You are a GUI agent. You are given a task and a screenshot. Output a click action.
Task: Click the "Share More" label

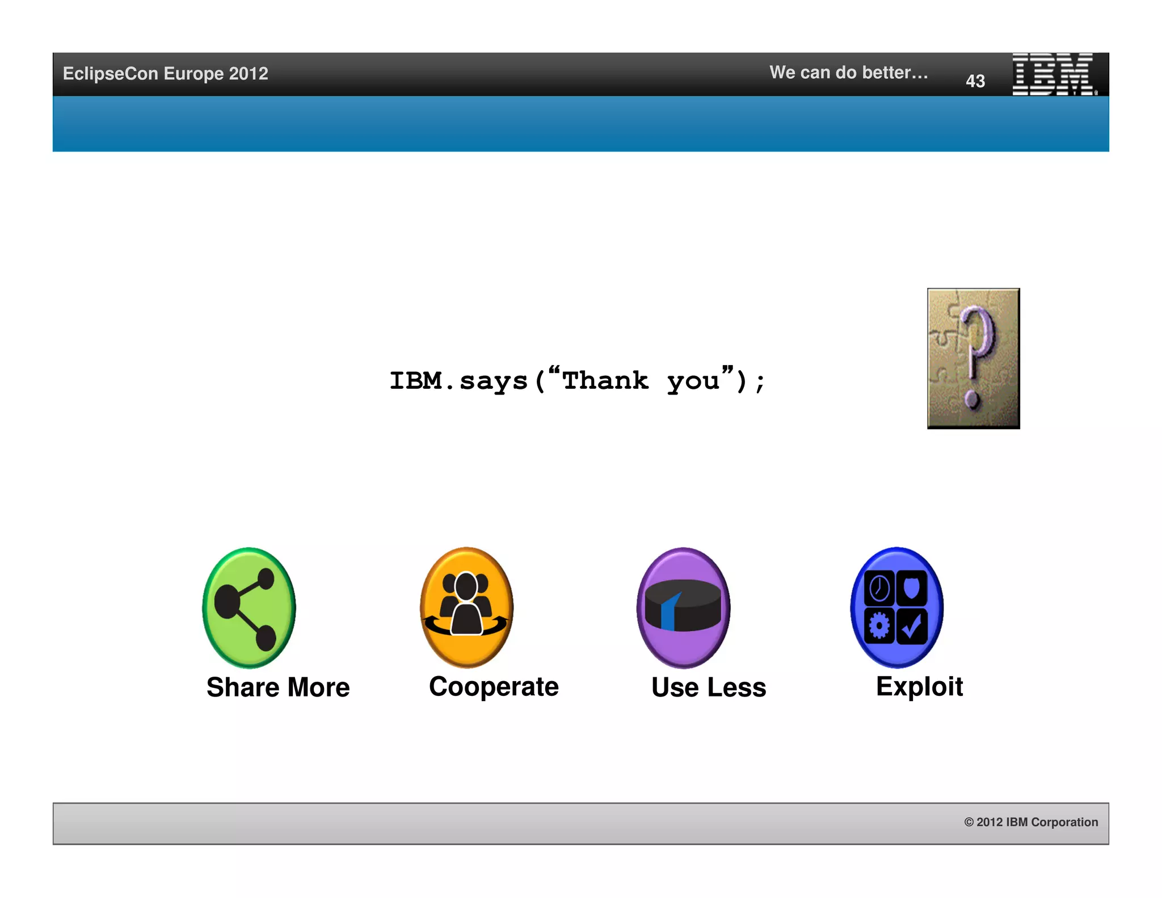tap(278, 687)
